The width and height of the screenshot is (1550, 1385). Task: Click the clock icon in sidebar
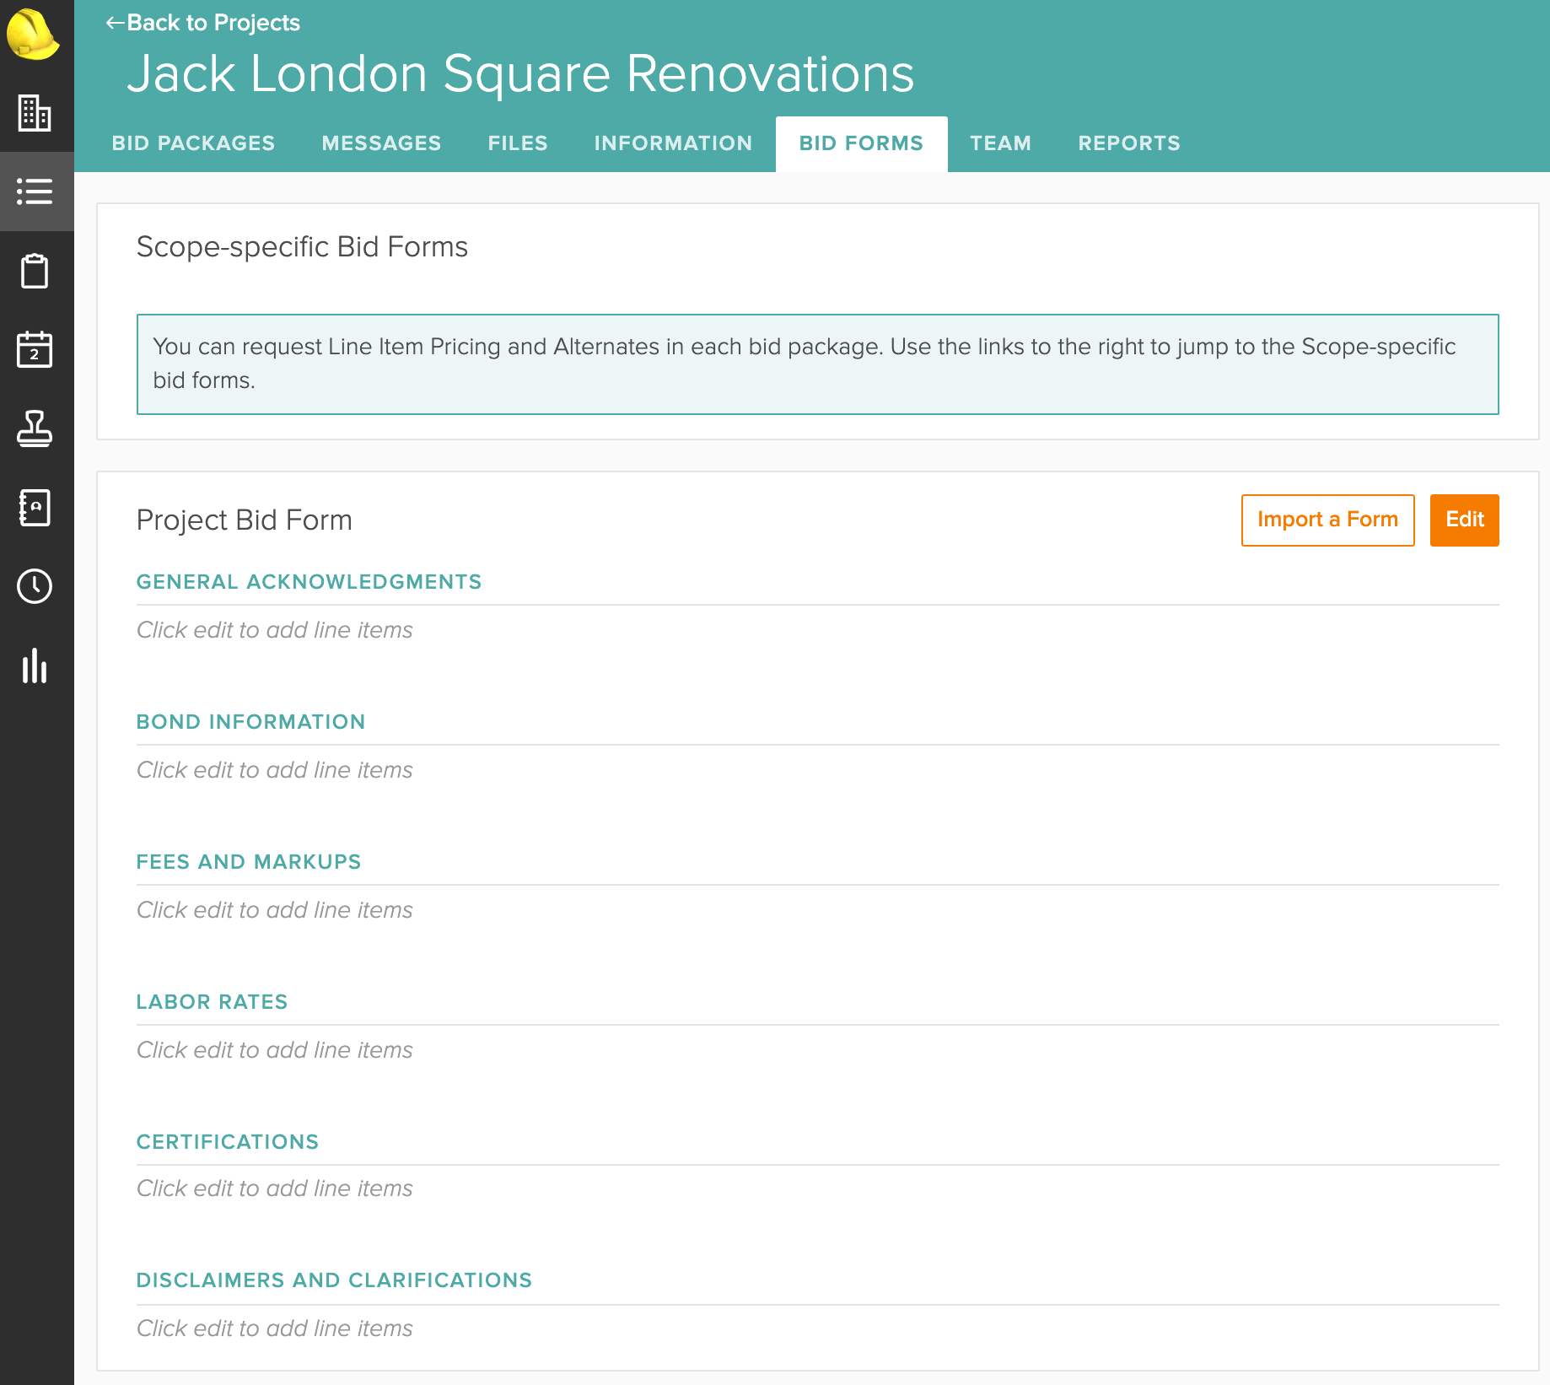pos(35,586)
